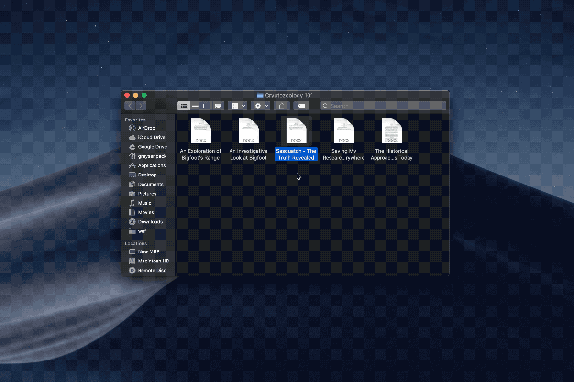574x382 pixels.
Task: Click the Cryptozoology 101 title folder icon
Action: [x=260, y=95]
